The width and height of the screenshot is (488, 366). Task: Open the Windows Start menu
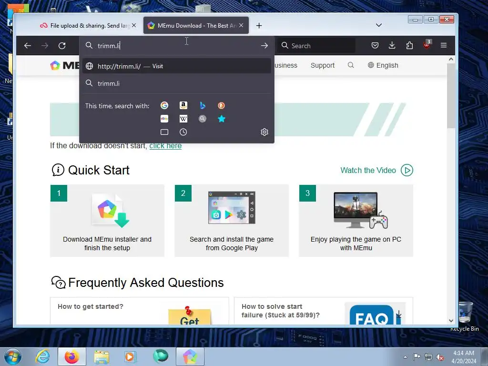tap(13, 356)
